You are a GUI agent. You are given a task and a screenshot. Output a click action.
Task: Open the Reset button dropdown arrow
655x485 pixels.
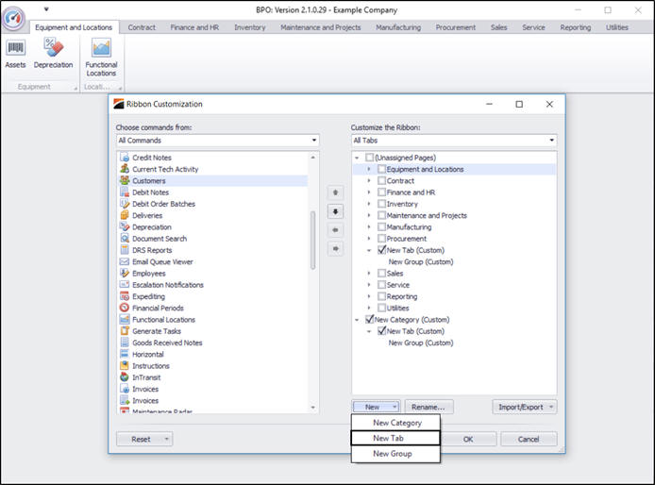[167, 439]
